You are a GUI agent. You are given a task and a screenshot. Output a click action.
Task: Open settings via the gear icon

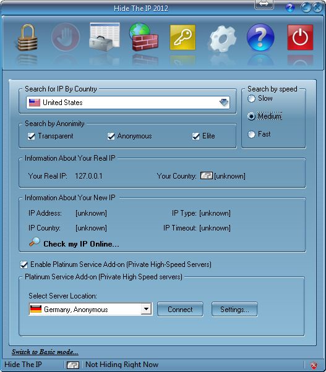(x=223, y=39)
